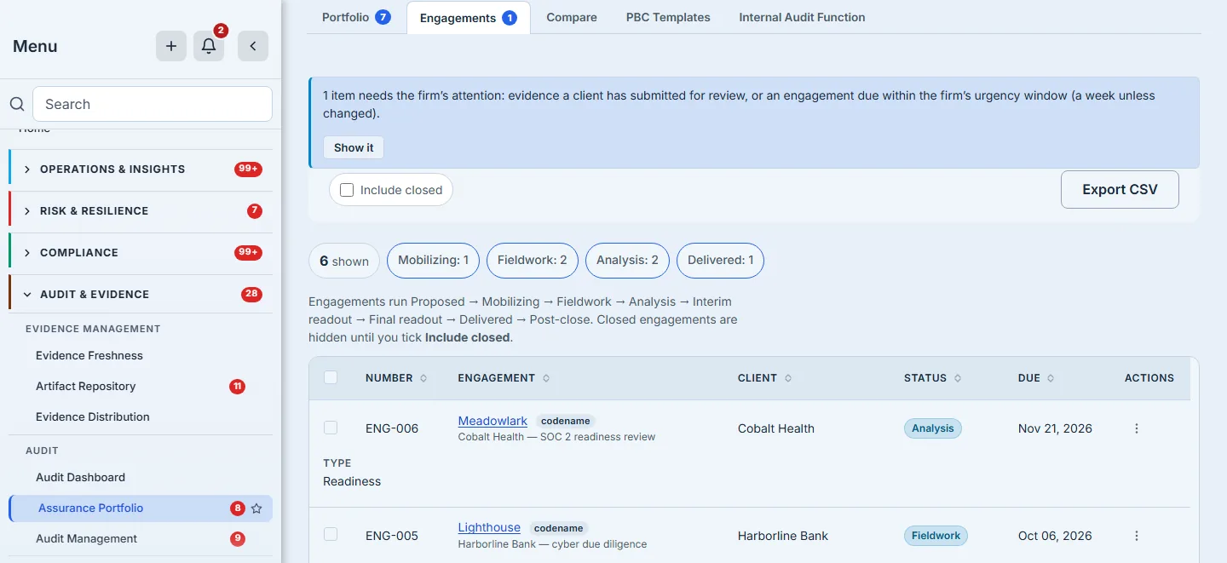Open the PBC Templates tab
1227x563 pixels.
[668, 17]
